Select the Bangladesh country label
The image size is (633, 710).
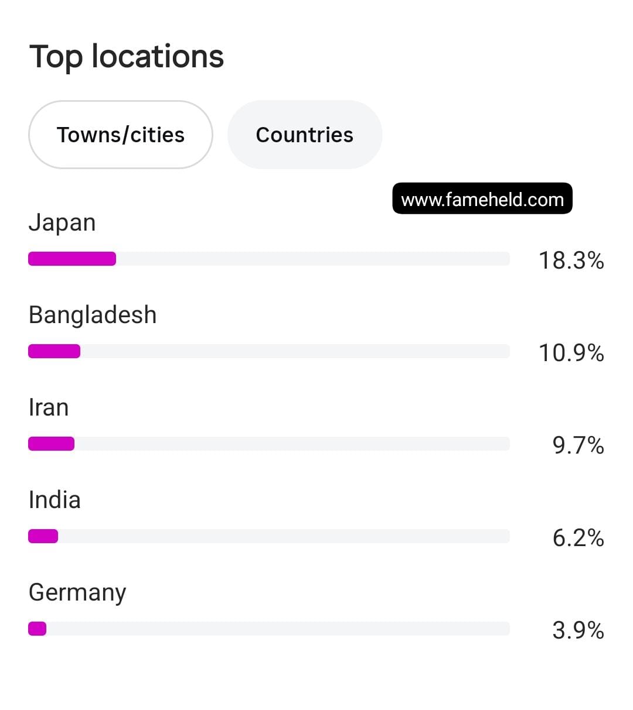click(x=93, y=315)
